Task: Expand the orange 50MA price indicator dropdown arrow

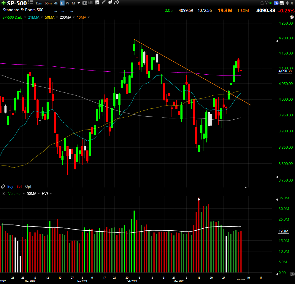Action: coord(57,17)
